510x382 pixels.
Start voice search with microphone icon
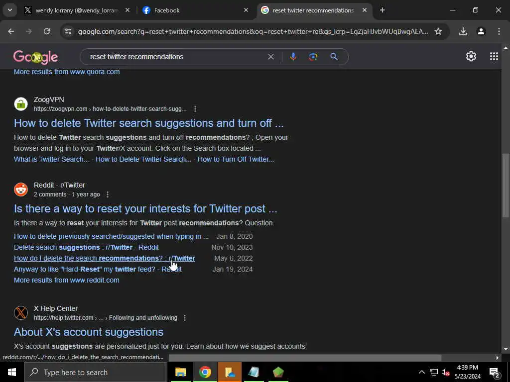click(x=293, y=57)
